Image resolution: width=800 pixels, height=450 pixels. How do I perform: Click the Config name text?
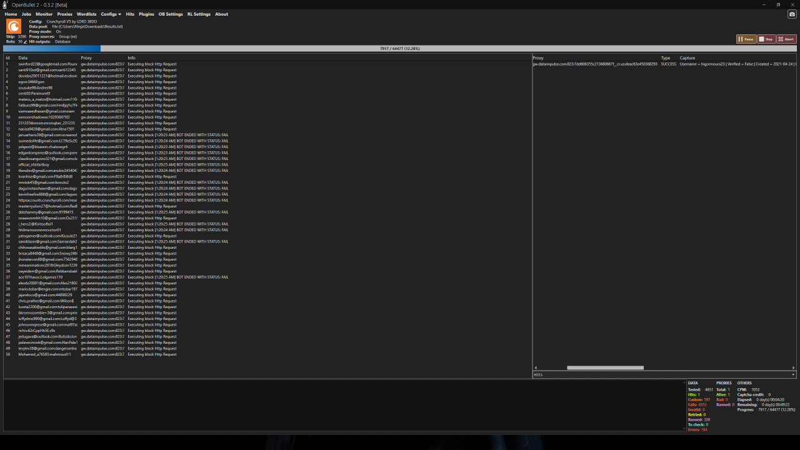[x=72, y=21]
